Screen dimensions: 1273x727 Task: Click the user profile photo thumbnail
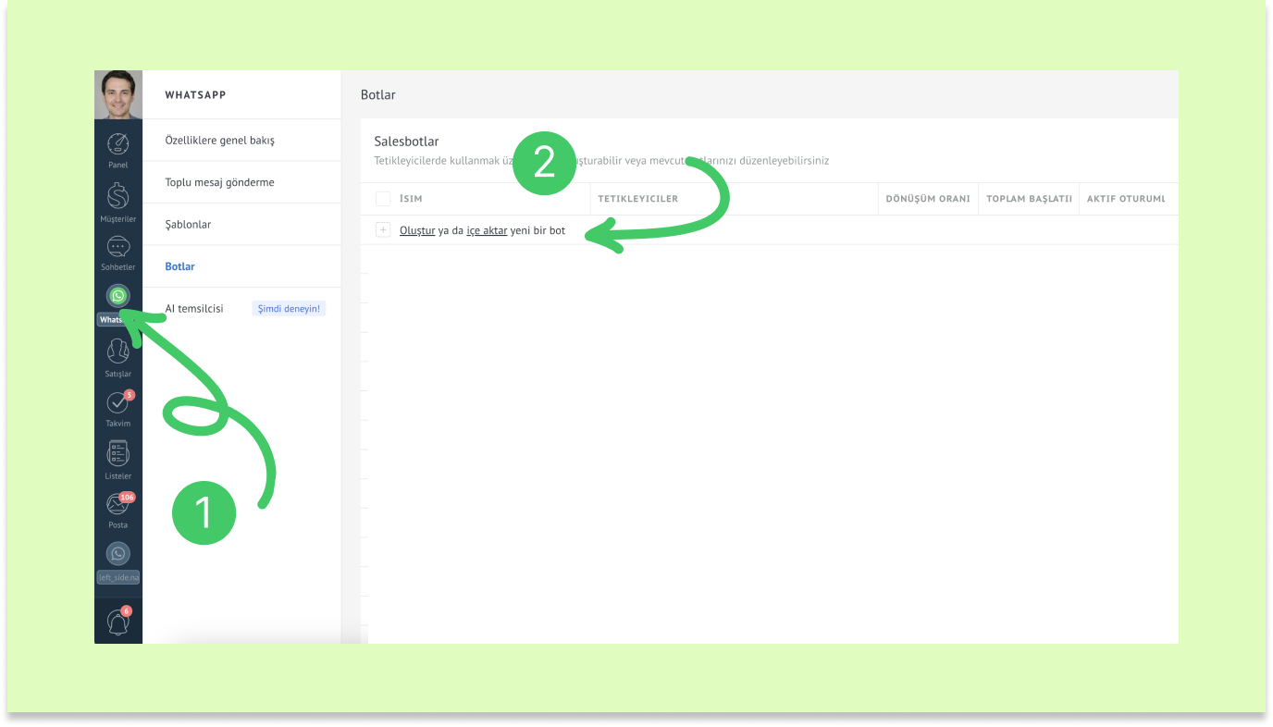[x=117, y=94]
